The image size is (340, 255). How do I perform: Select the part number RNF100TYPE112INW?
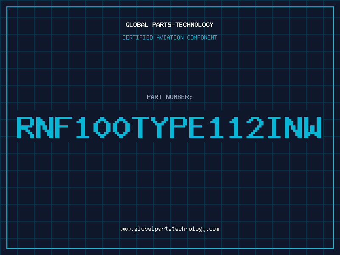click(x=169, y=127)
